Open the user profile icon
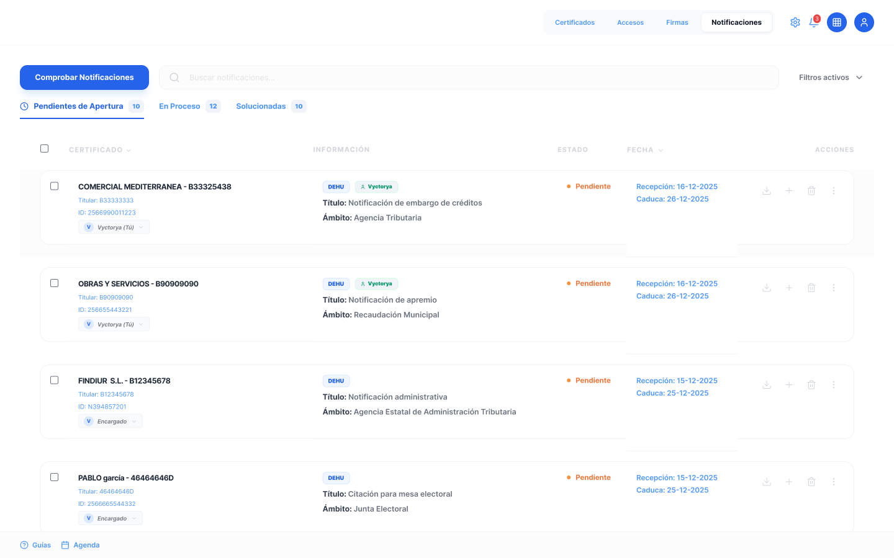Screen dimensions: 894x558 click(864, 22)
